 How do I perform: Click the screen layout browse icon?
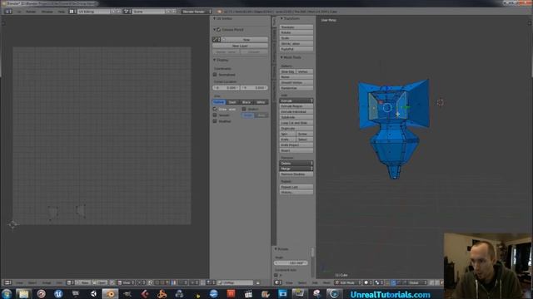(72, 12)
